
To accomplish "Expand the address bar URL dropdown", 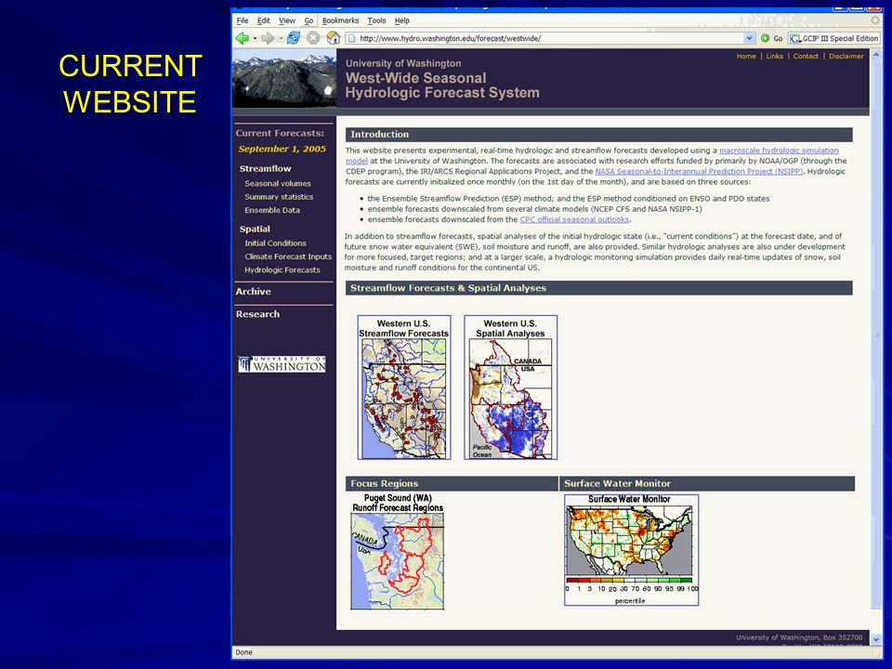I will (x=749, y=38).
